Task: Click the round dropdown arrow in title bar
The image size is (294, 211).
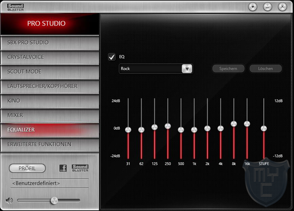Action: point(252,7)
